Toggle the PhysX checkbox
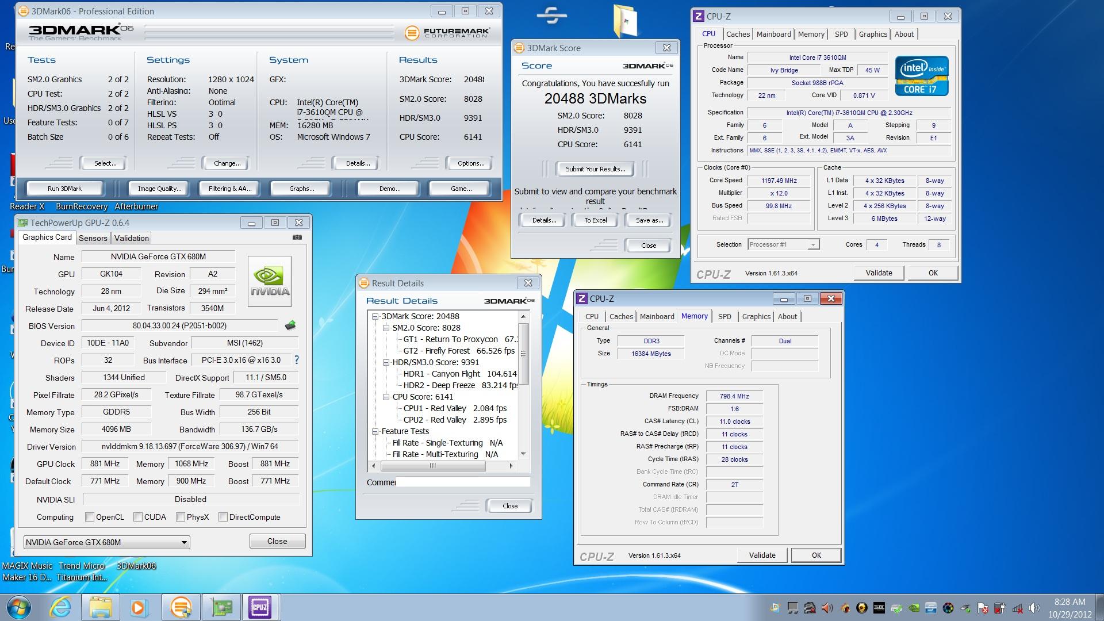This screenshot has height=621, width=1104. pyautogui.click(x=181, y=517)
